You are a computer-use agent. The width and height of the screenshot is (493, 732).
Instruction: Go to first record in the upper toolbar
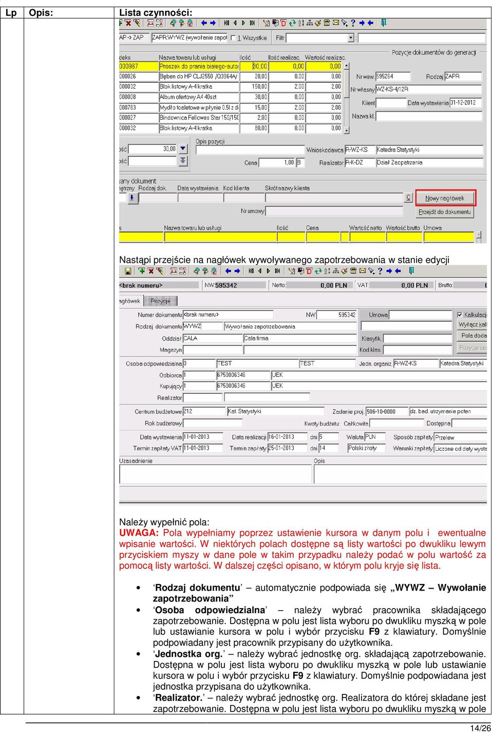(x=226, y=23)
